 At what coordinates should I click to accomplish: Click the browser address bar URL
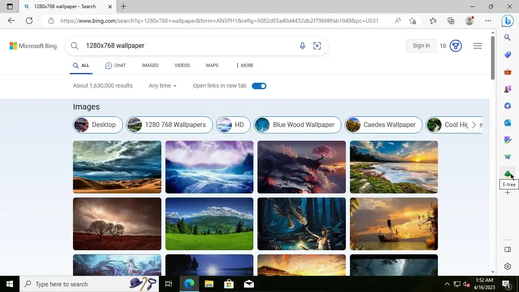pyautogui.click(x=219, y=21)
